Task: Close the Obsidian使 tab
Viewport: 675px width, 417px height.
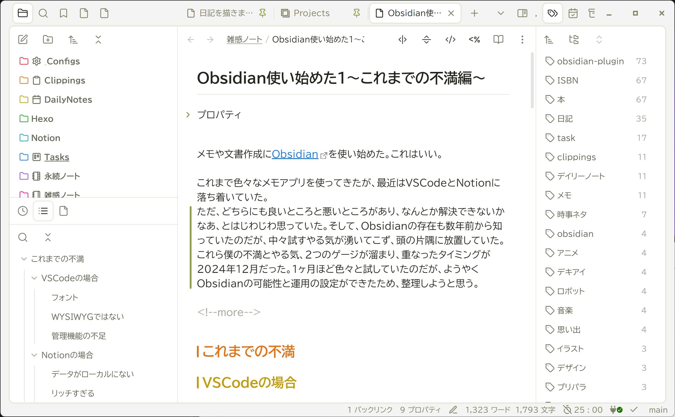Action: 451,13
